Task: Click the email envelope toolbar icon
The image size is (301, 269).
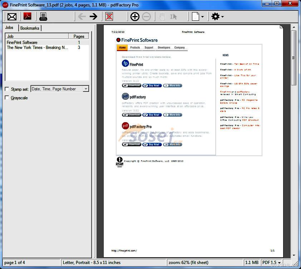Action: pyautogui.click(x=12, y=17)
